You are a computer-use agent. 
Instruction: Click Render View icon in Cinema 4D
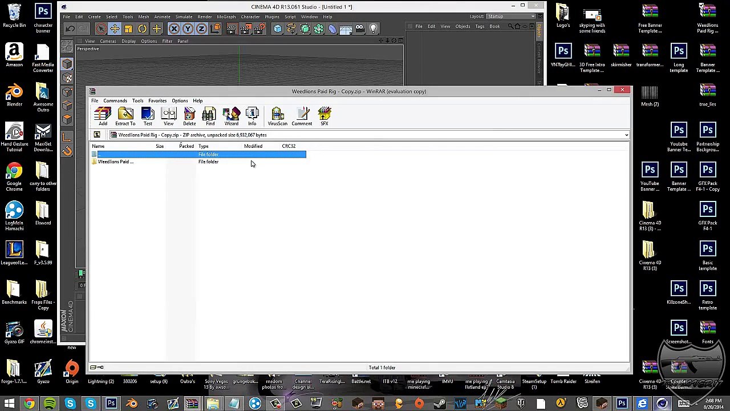[x=232, y=29]
